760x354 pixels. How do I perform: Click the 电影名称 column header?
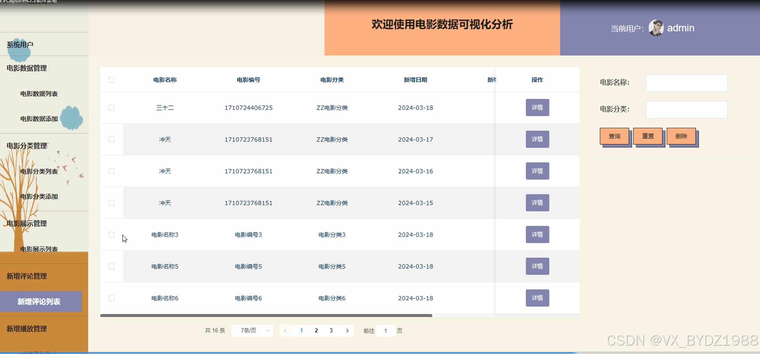165,80
